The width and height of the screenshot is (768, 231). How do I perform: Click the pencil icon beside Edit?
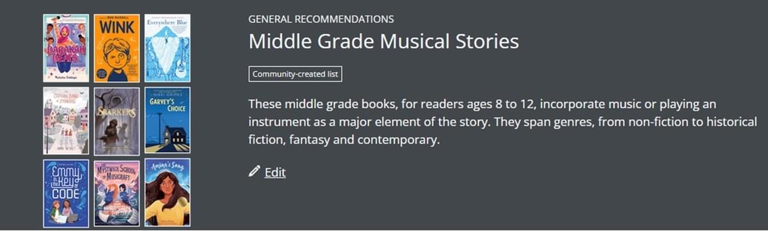pyautogui.click(x=254, y=171)
